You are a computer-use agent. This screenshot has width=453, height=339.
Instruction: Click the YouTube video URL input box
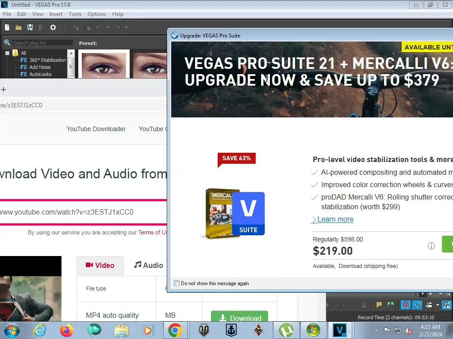[84, 212]
